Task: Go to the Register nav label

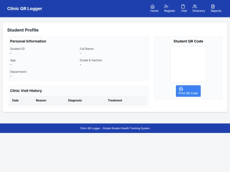Action: click(x=170, y=11)
